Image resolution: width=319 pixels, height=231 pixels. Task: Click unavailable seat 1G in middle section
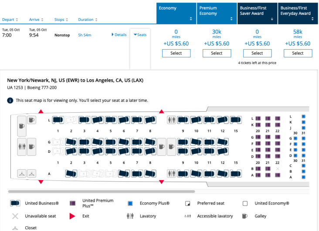click(x=58, y=142)
